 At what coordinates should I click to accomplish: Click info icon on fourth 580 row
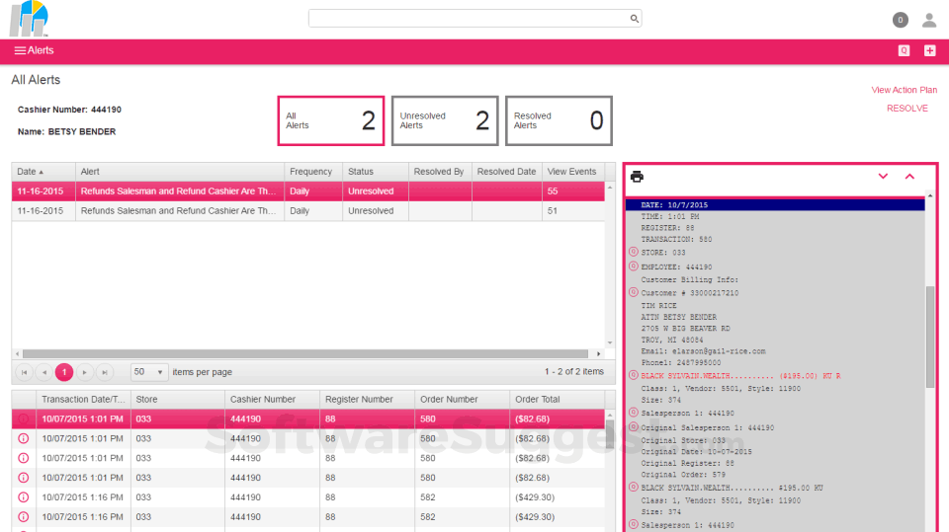pyautogui.click(x=24, y=478)
